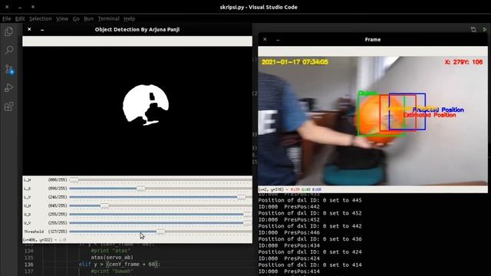
Task: Click the split editor icon at top right
Action: pyautogui.click(x=473, y=29)
